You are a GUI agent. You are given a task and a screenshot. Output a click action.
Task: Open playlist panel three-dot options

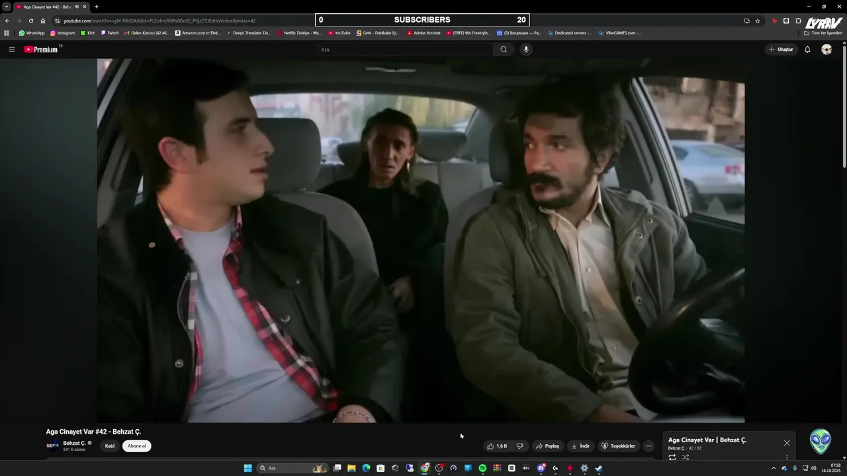787,457
